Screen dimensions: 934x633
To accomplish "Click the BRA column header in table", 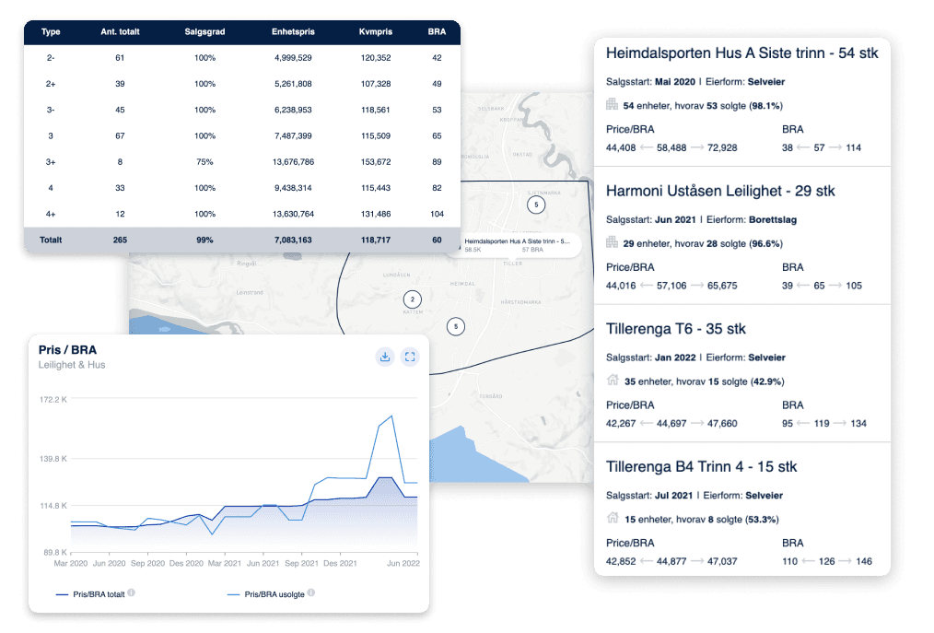I will pos(437,31).
